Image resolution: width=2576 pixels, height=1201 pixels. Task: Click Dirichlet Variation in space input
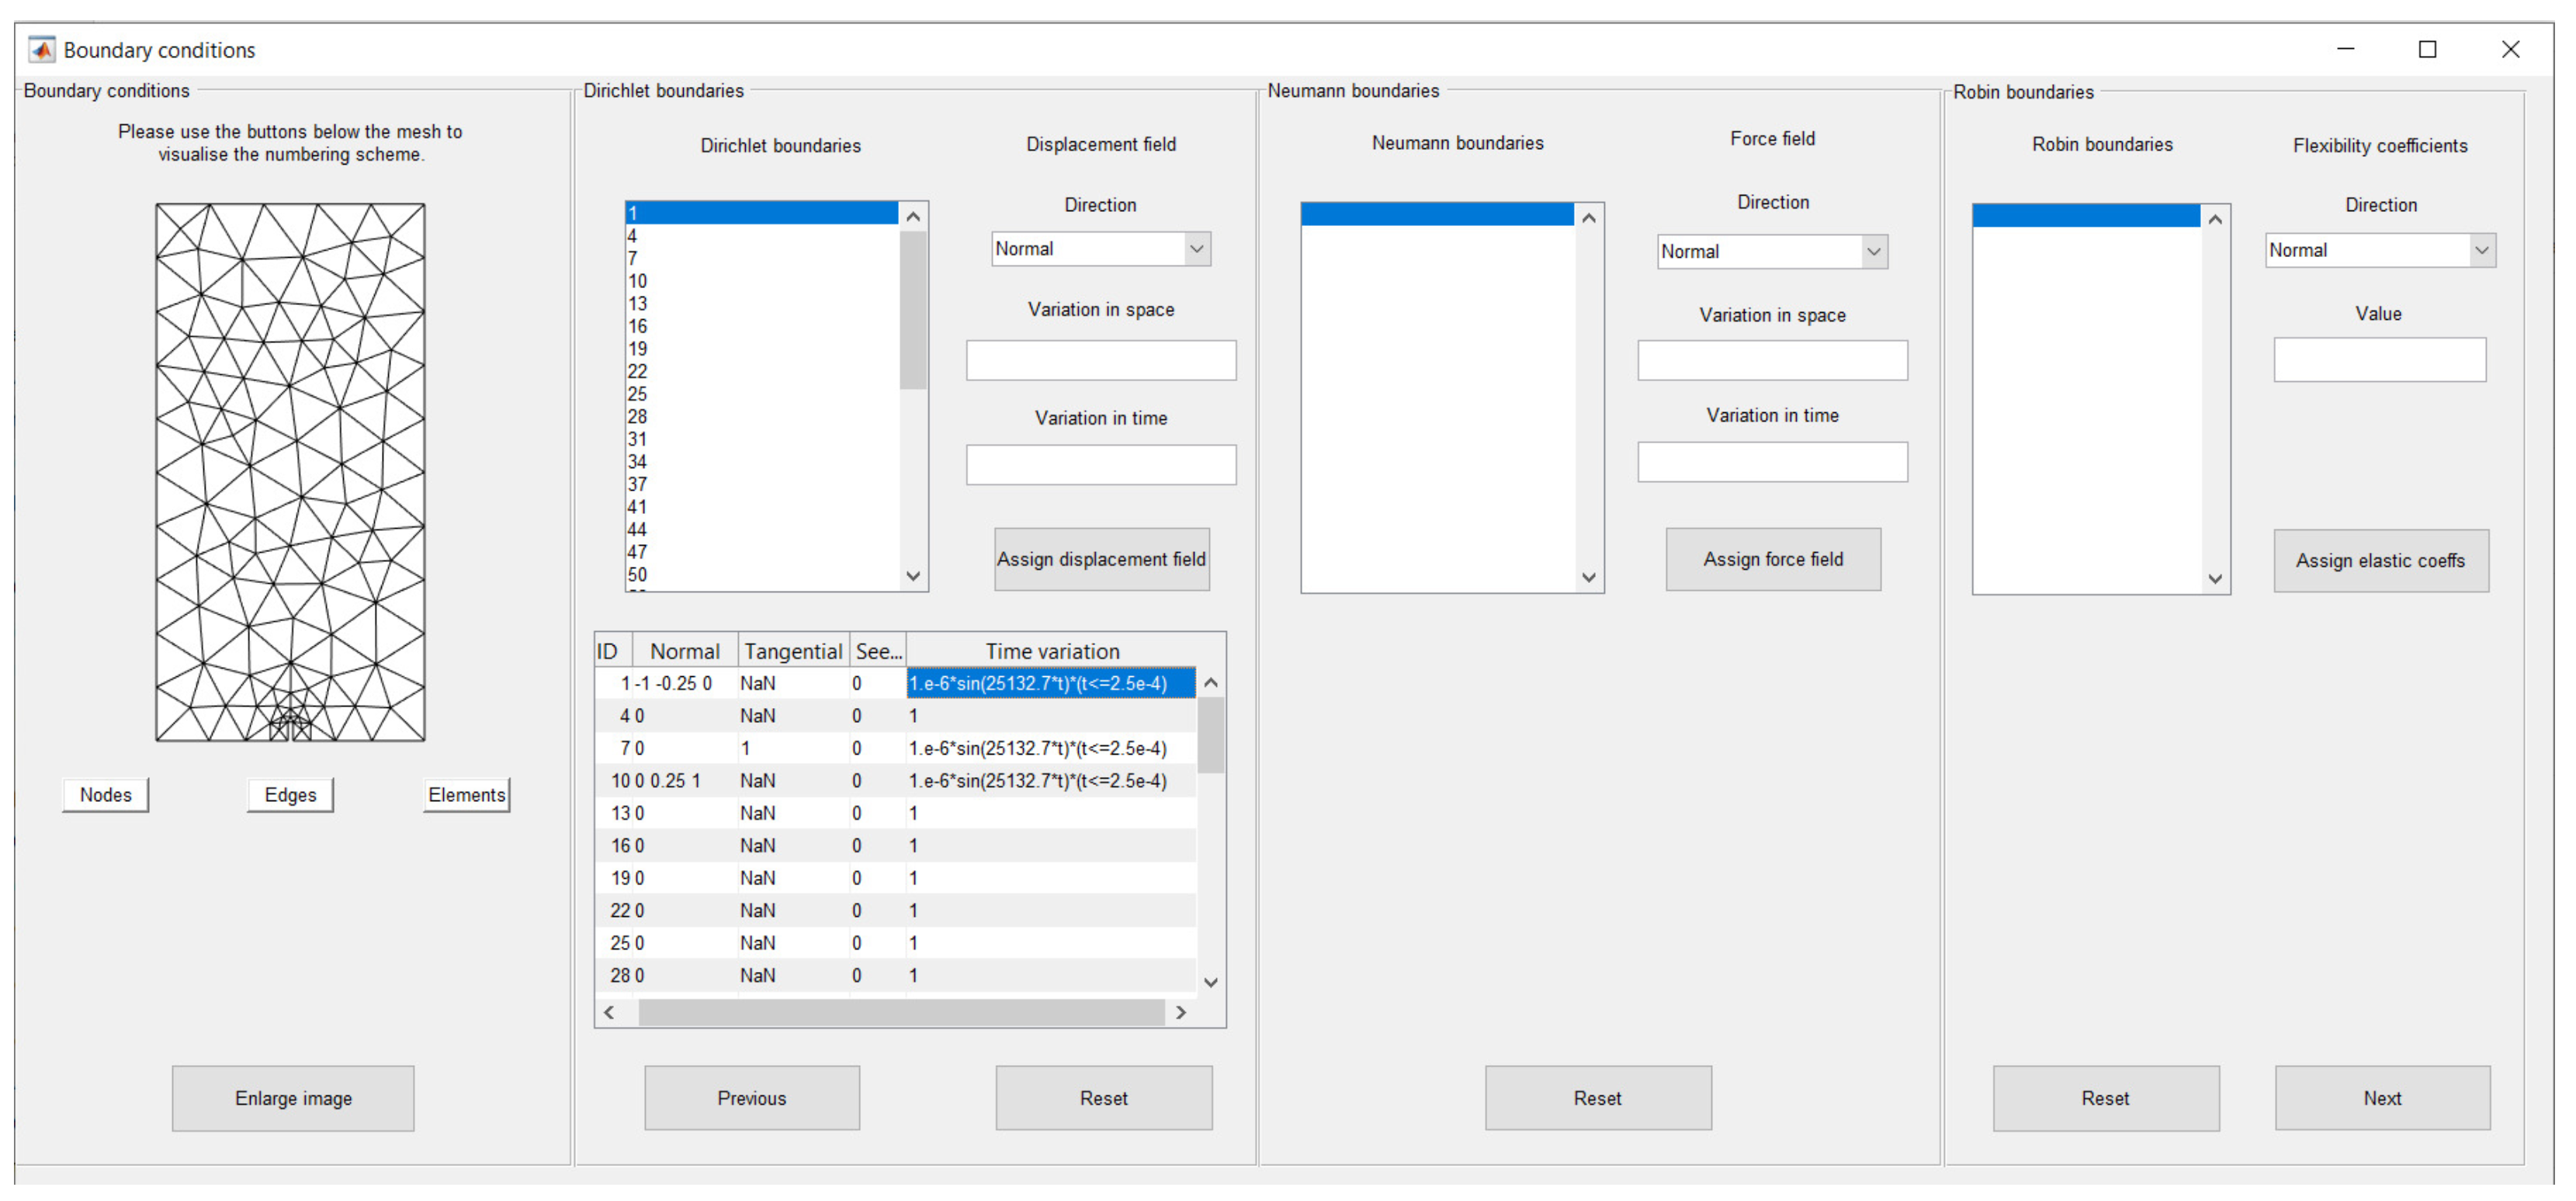pyautogui.click(x=1100, y=360)
